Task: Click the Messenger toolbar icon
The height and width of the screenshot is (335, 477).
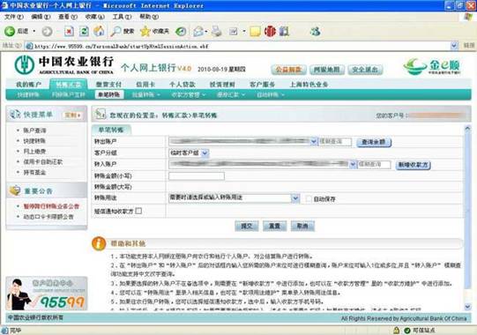Action: 315,31
